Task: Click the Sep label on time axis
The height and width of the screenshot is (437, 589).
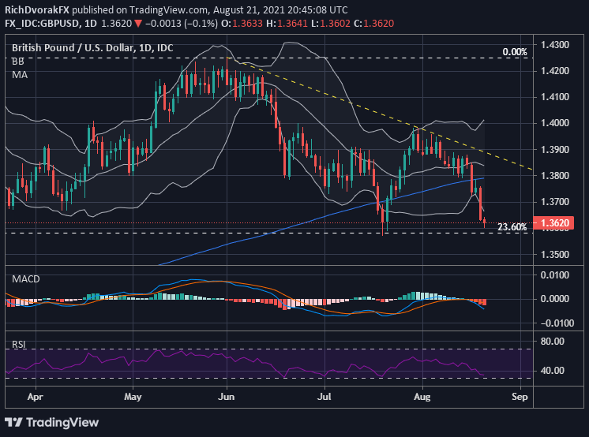Action: (520, 397)
